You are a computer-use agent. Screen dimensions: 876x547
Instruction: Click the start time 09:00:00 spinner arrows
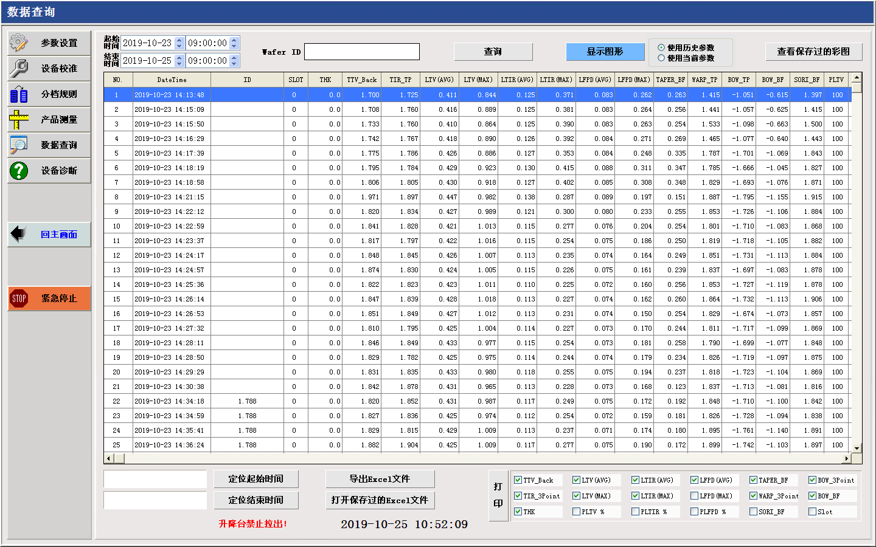(x=234, y=43)
